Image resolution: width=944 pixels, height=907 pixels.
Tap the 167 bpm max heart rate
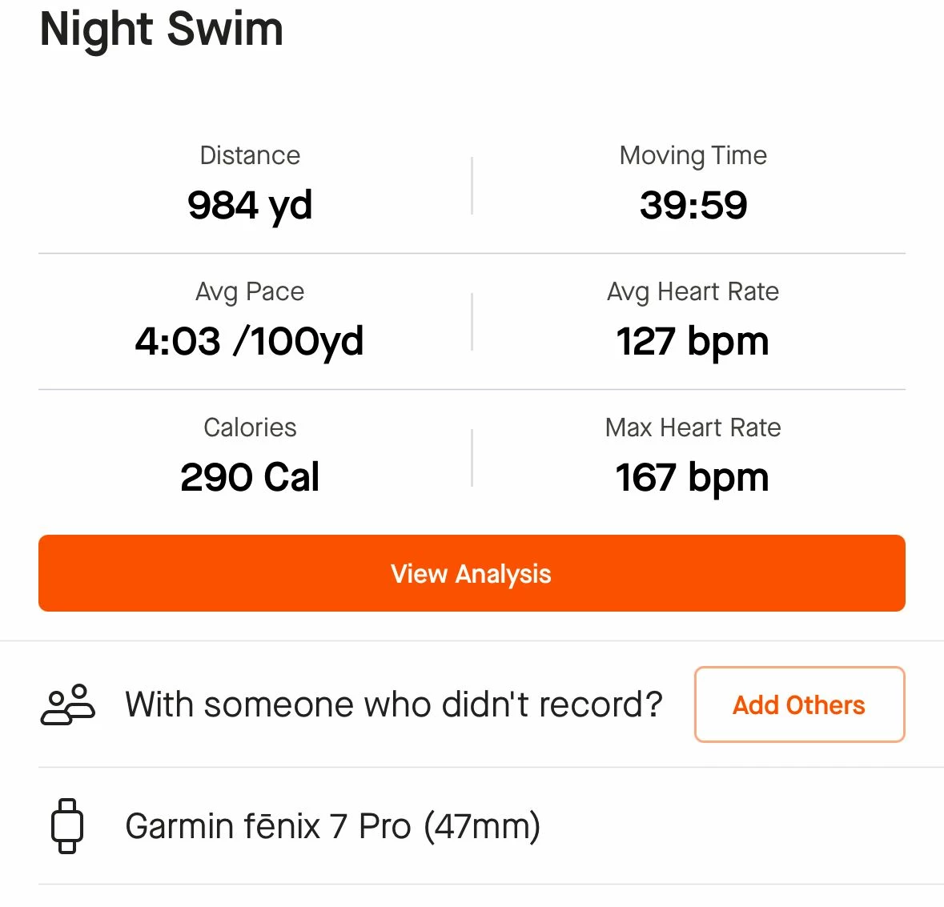click(693, 478)
